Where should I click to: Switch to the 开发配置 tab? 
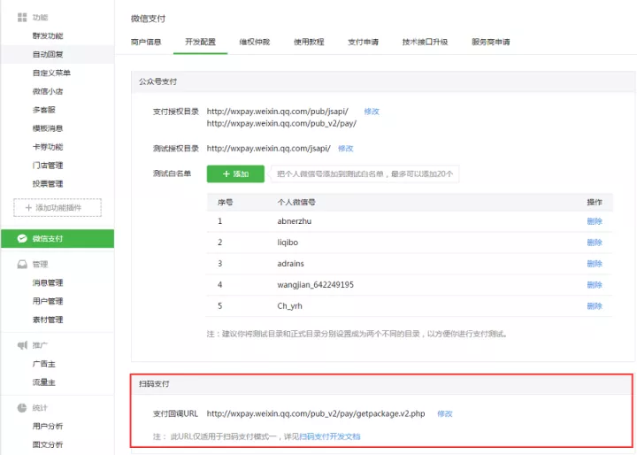(x=200, y=42)
